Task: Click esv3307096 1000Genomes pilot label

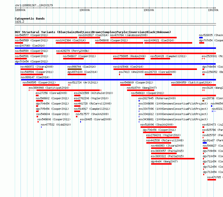Action: [173, 109]
